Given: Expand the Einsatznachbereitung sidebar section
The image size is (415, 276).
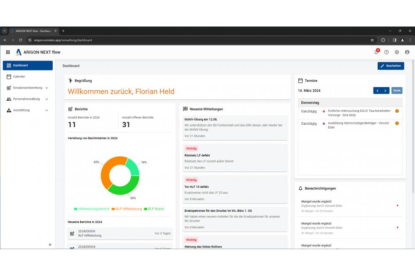Looking at the screenshot, I should click(x=27, y=88).
